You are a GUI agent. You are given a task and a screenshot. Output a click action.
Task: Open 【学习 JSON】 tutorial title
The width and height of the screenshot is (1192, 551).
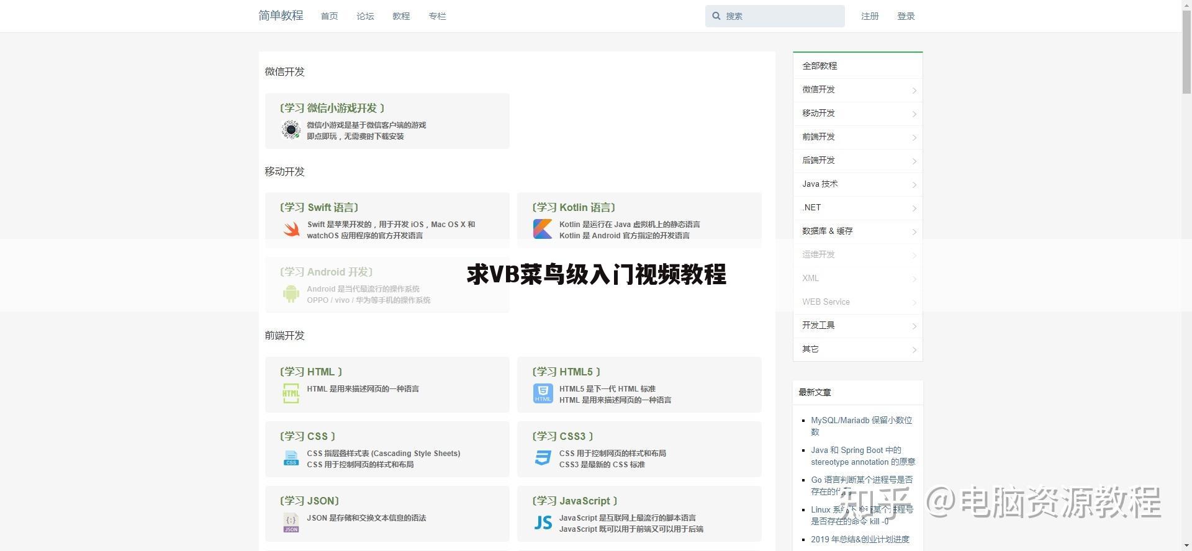(309, 501)
